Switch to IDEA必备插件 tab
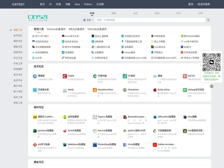 (x=77, y=29)
